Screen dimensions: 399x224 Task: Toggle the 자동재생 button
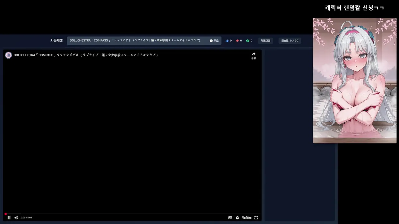[266, 41]
